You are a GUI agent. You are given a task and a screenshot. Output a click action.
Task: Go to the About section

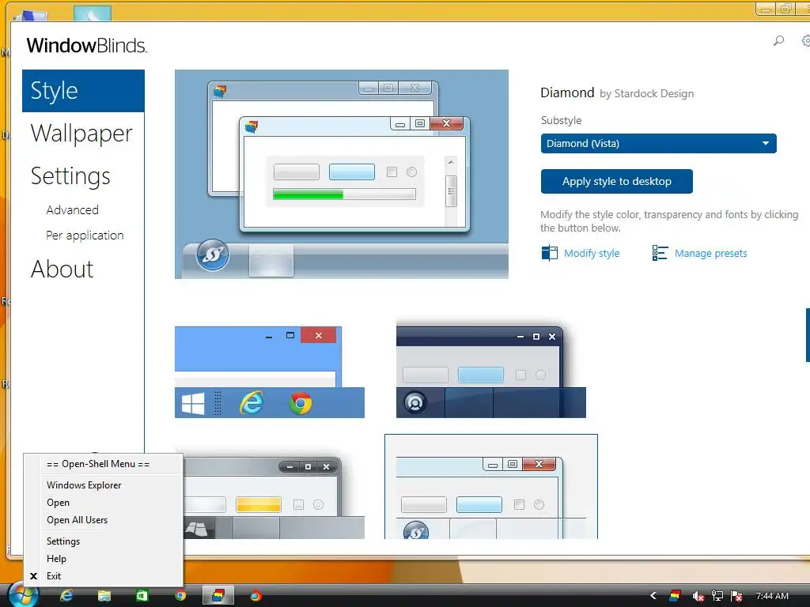(x=62, y=269)
